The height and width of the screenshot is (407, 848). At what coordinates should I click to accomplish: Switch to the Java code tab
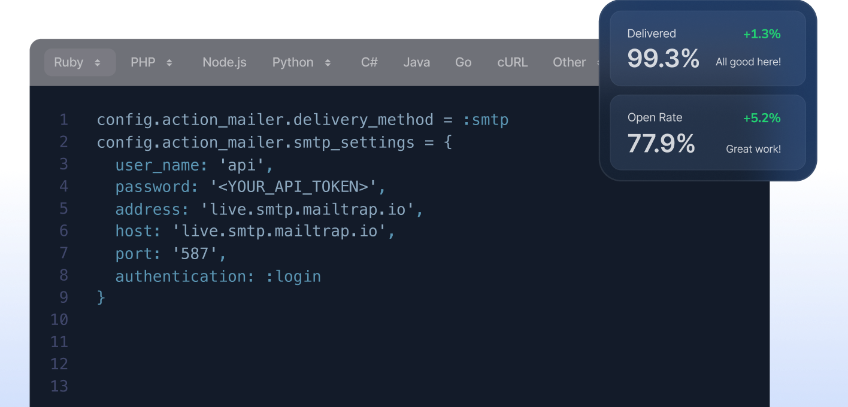pyautogui.click(x=416, y=62)
